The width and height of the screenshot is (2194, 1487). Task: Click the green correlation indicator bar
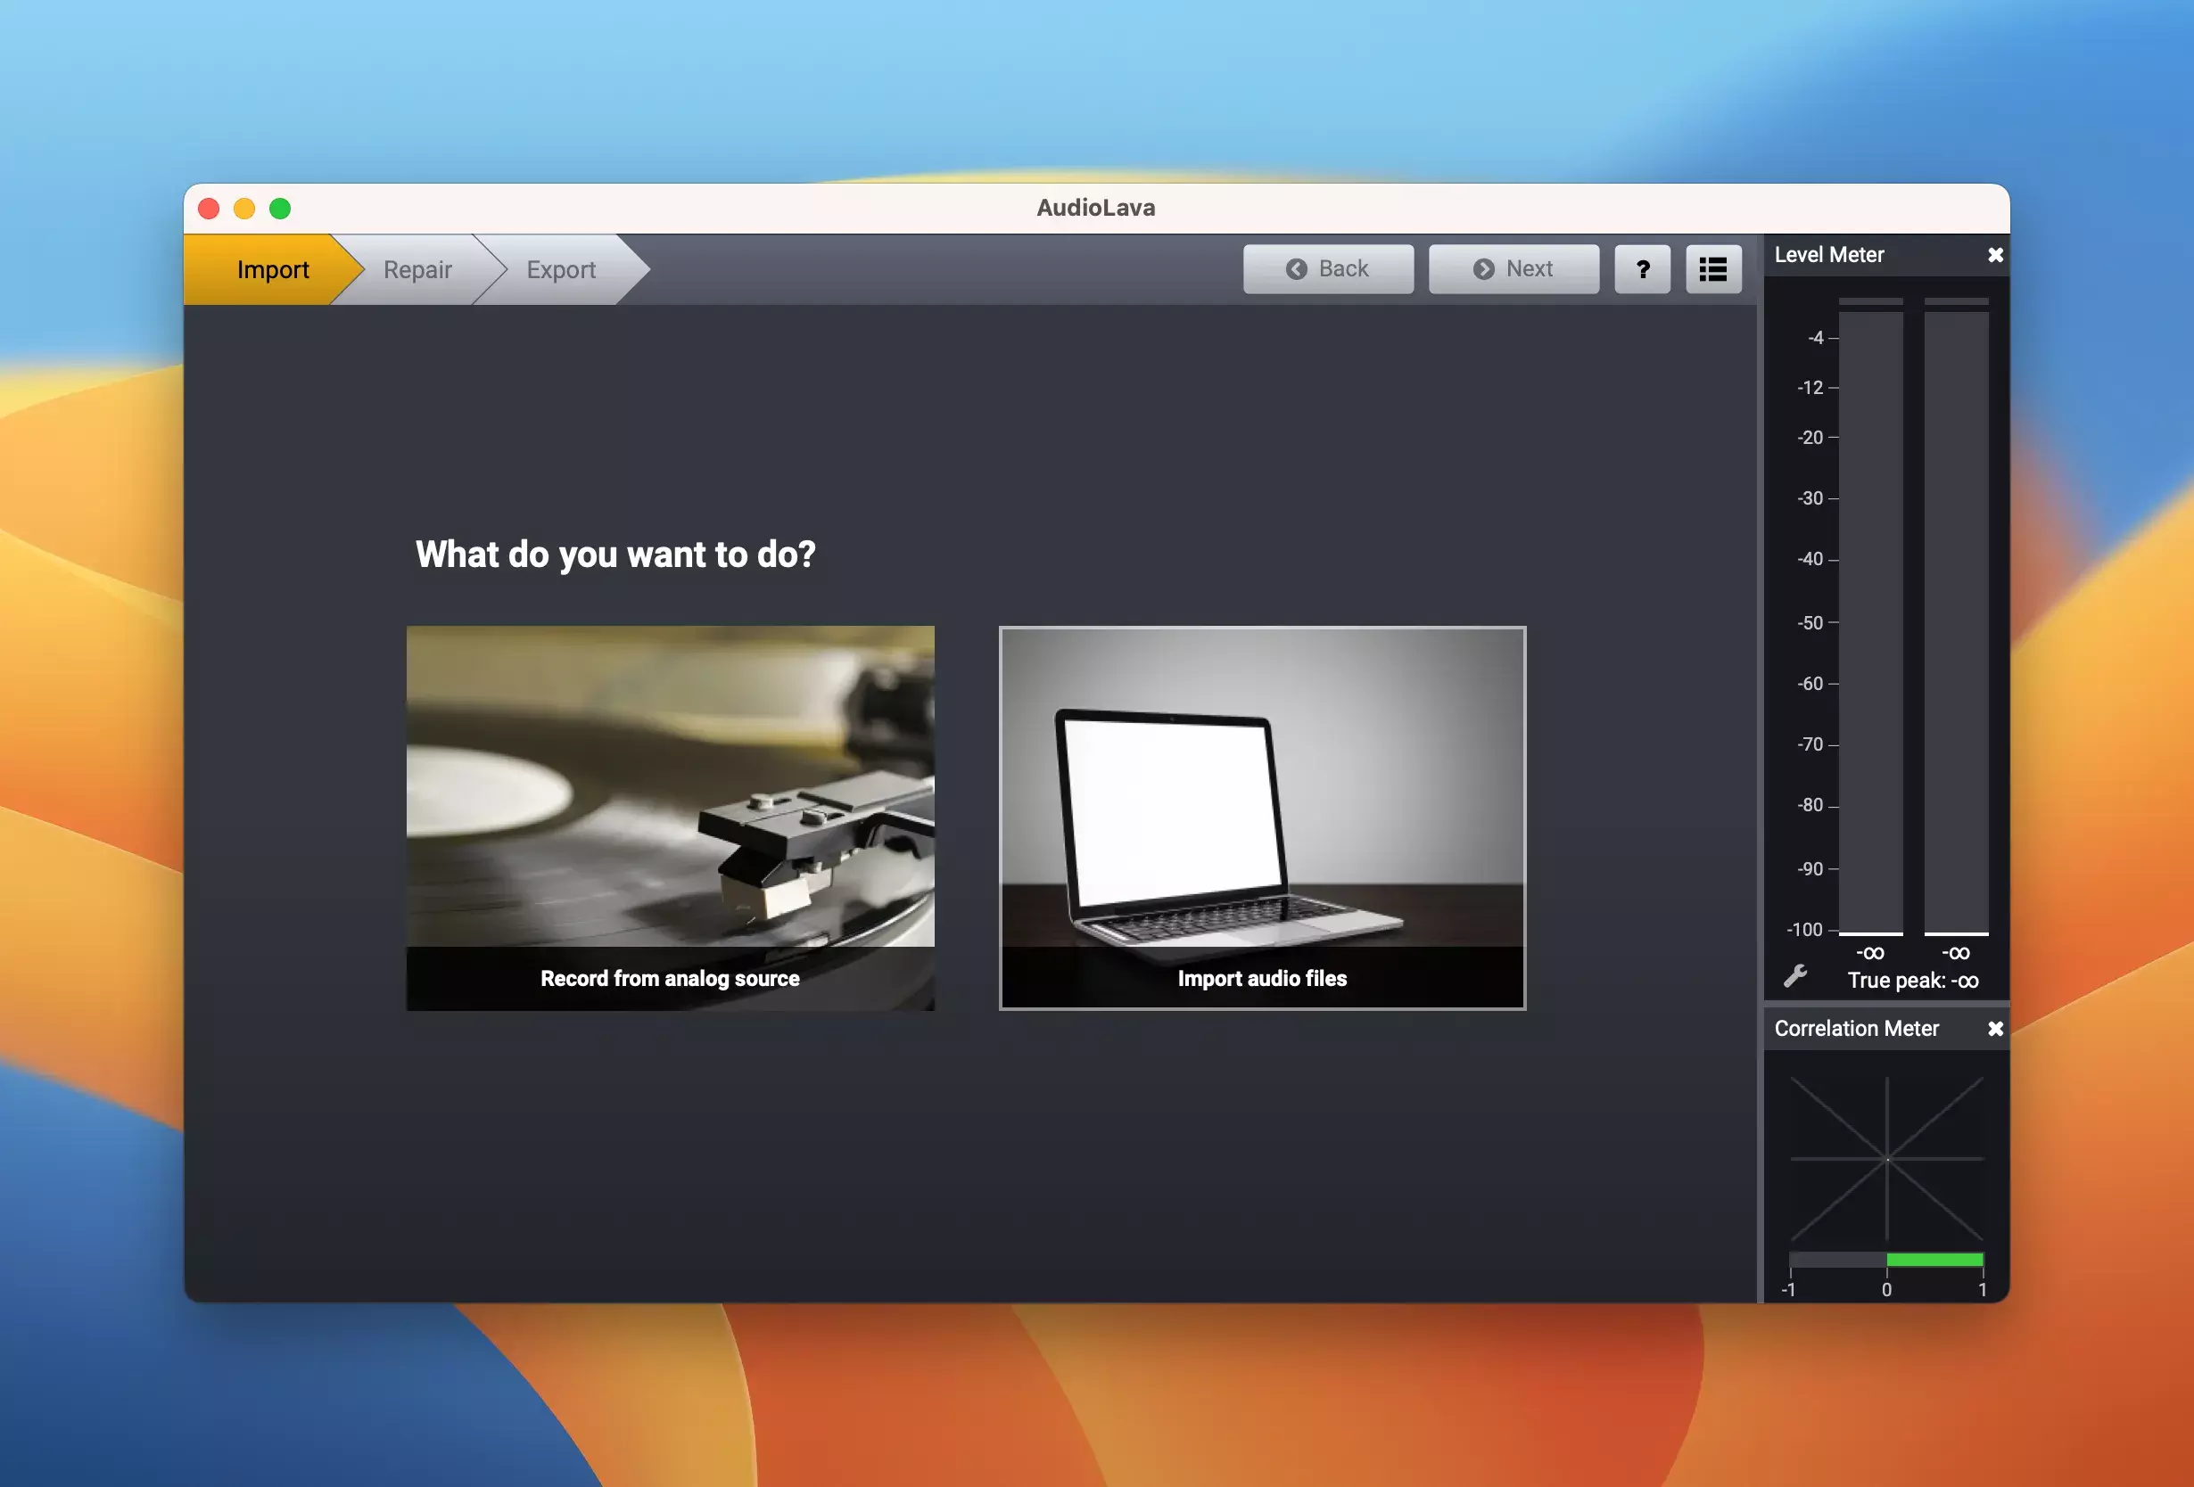[x=1934, y=1260]
